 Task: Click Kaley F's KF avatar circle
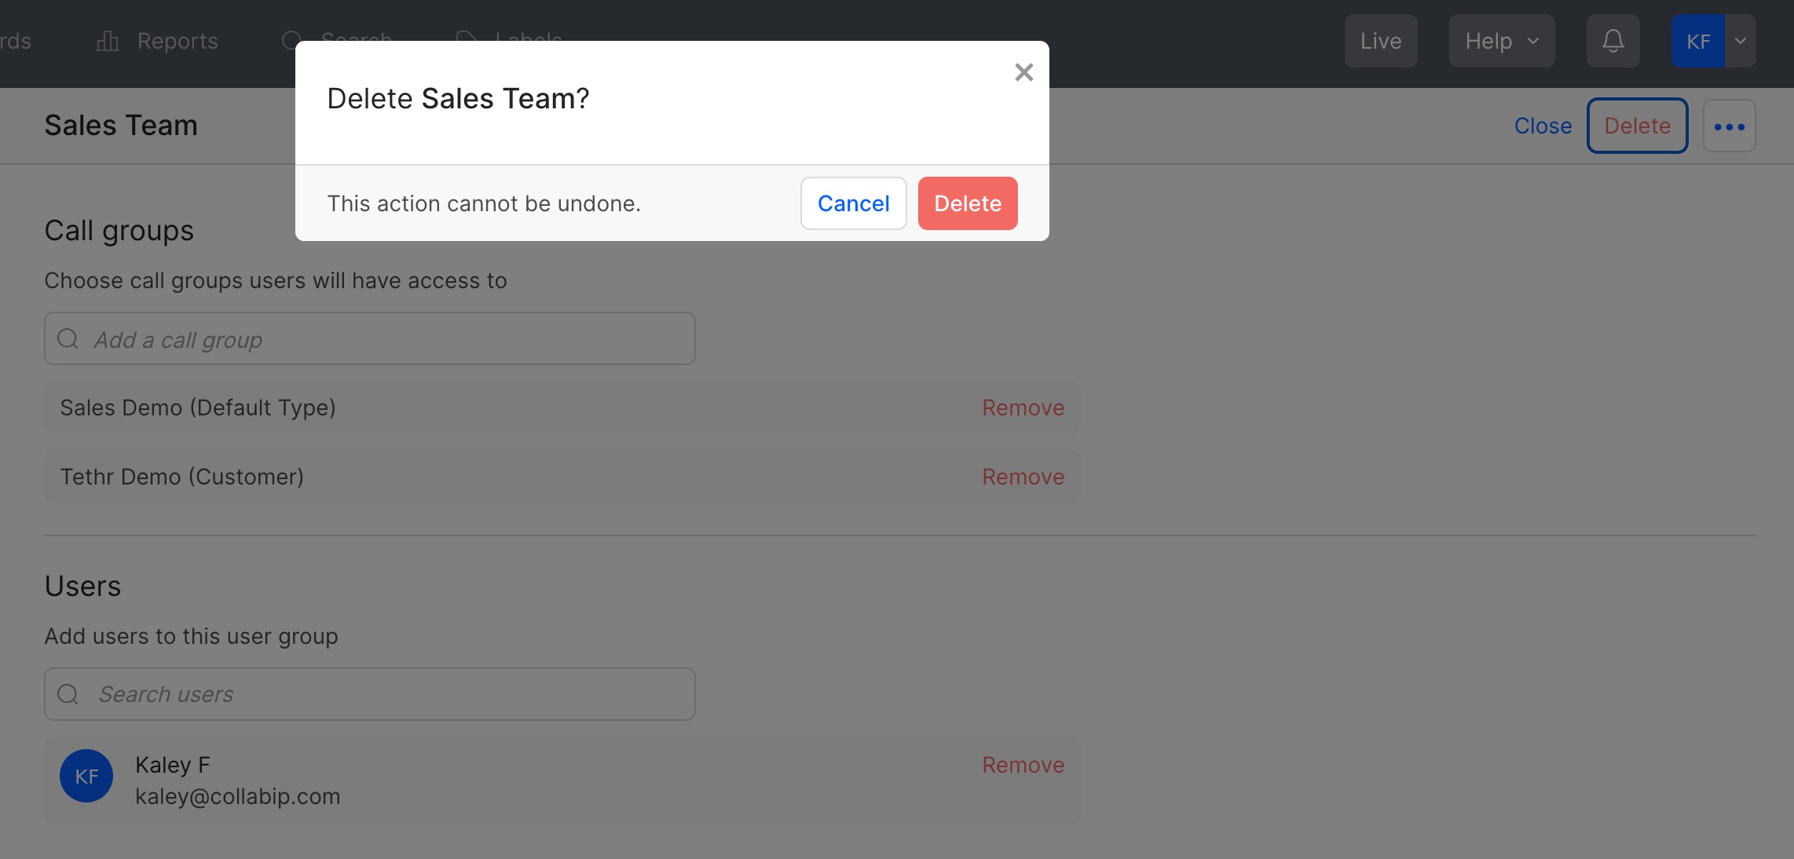[x=86, y=776]
